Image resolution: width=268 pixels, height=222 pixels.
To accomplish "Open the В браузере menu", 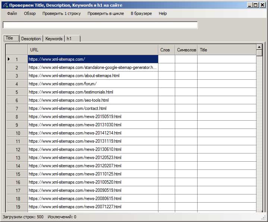I will (141, 13).
